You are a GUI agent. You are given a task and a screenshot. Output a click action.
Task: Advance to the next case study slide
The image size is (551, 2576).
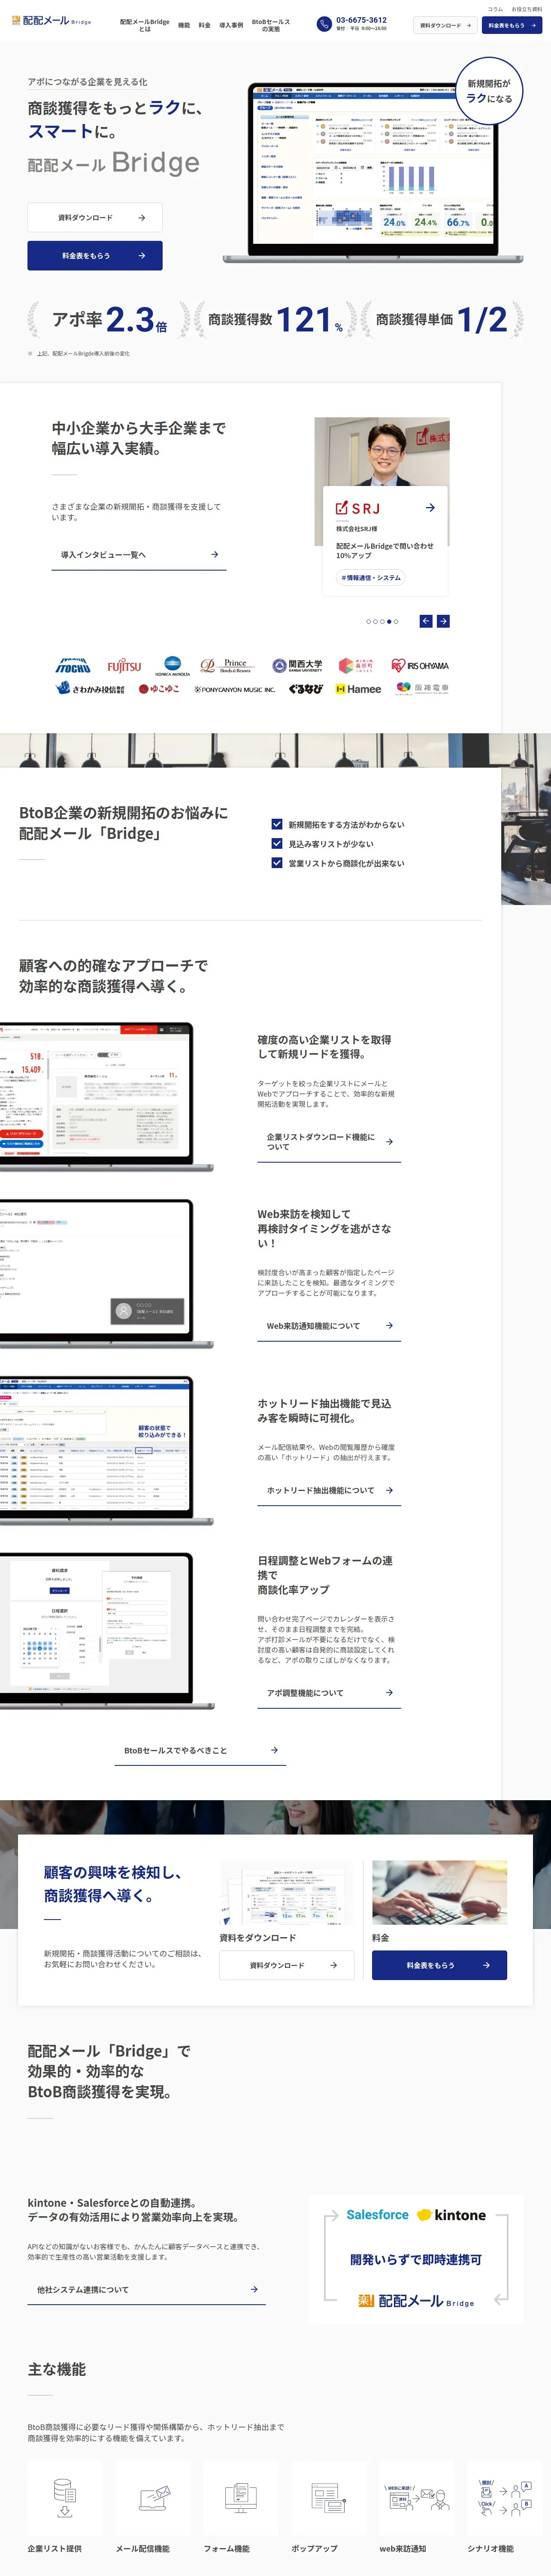(443, 621)
